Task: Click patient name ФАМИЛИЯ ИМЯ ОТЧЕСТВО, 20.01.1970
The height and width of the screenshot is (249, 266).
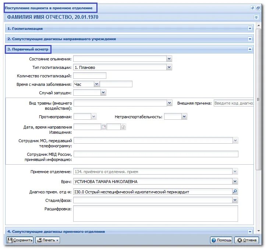Action: [x=53, y=17]
